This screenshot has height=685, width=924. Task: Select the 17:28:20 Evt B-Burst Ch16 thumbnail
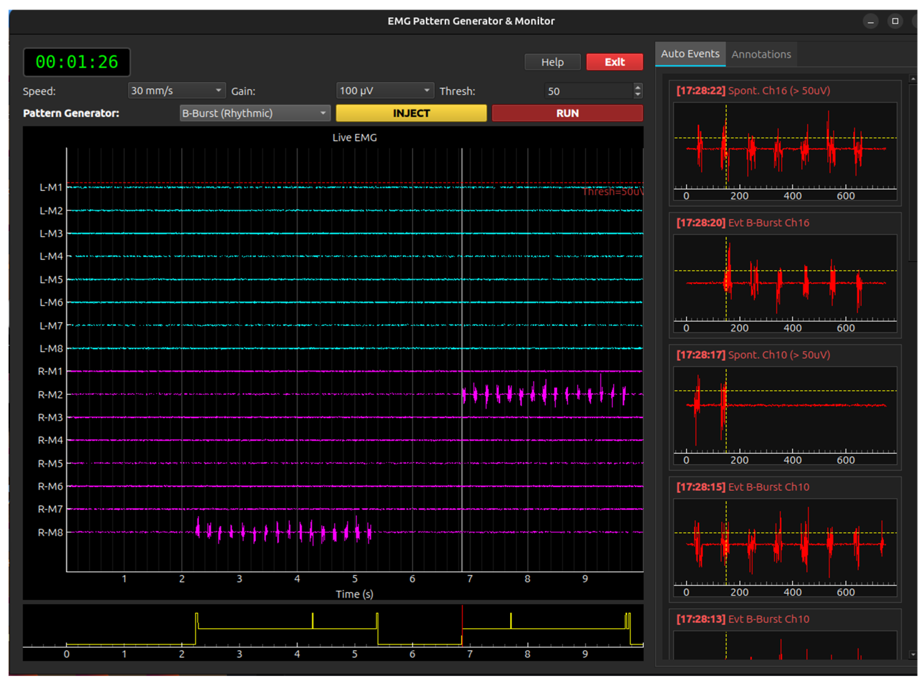point(785,275)
